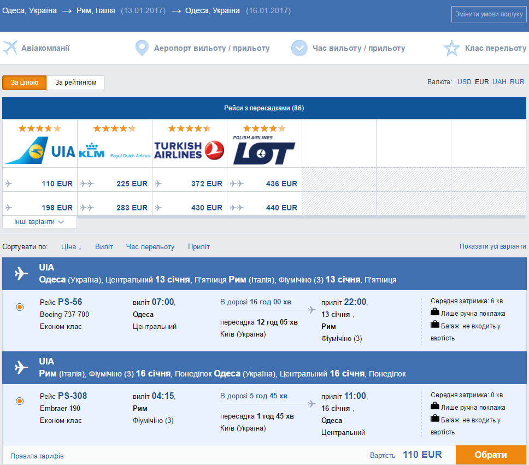
Task: Expand Інші варіанти dropdown
Action: pyautogui.click(x=39, y=222)
